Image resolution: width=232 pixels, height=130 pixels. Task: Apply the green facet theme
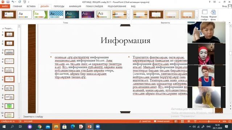40,14
